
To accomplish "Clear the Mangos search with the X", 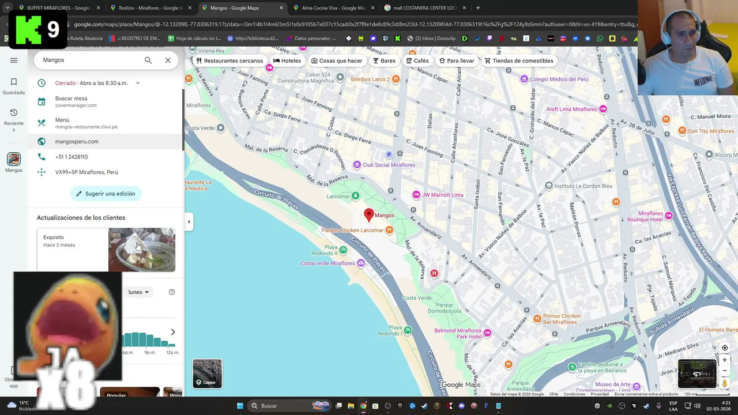I will click(x=168, y=60).
